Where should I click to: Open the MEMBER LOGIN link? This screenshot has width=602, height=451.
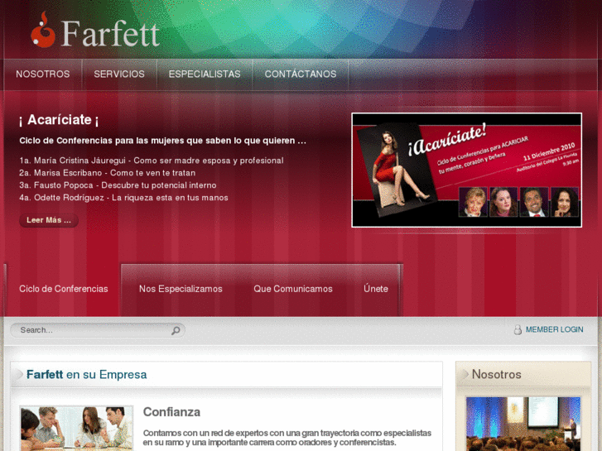point(555,329)
